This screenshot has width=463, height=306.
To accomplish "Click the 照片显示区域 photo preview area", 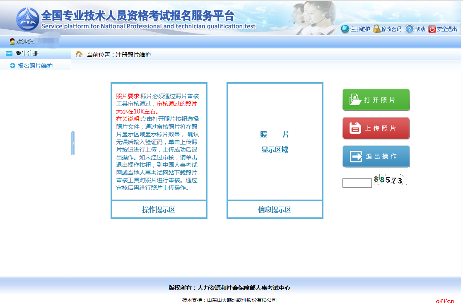I will tap(275, 142).
